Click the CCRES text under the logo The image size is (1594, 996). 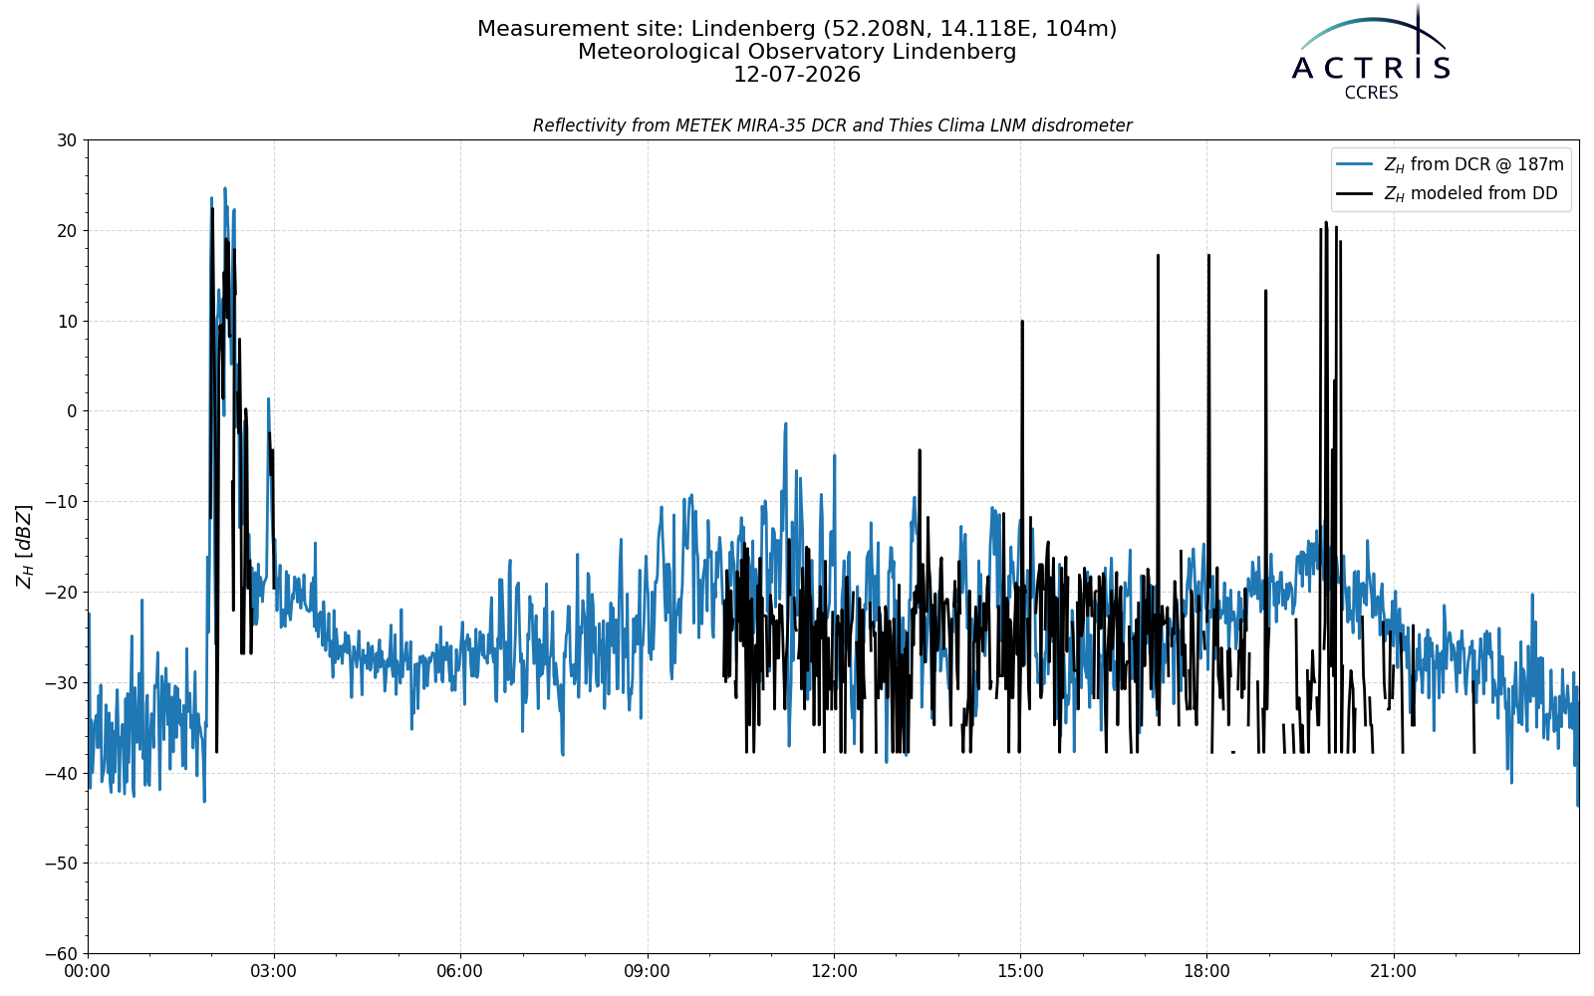click(x=1371, y=94)
